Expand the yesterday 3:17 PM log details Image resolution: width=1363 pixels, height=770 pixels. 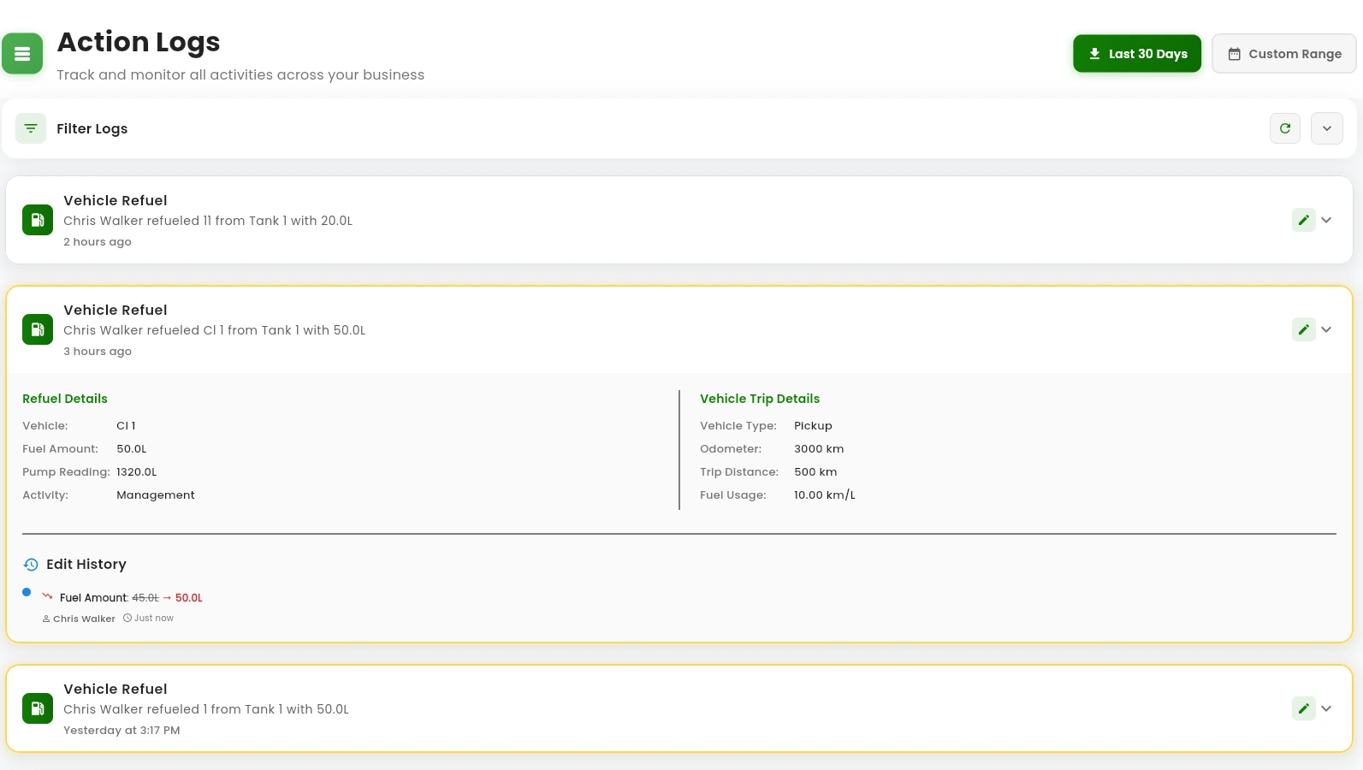(1326, 708)
